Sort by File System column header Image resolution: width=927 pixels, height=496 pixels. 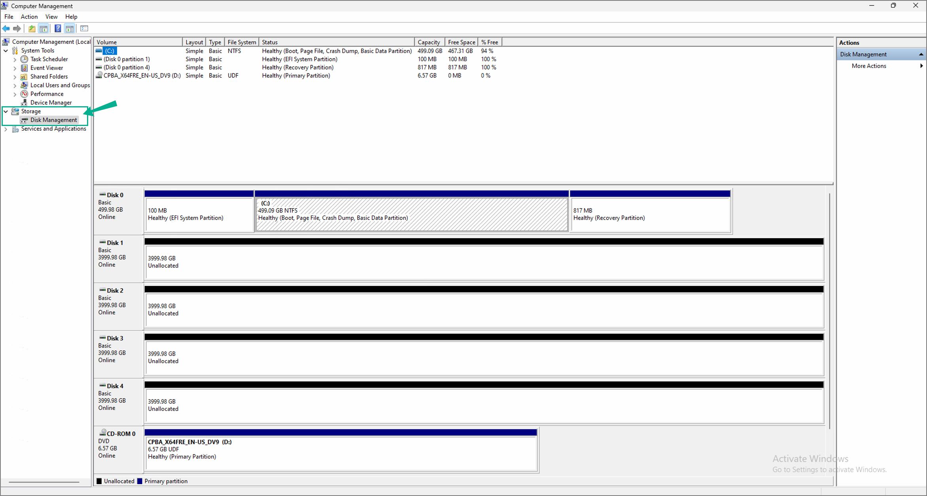coord(242,42)
